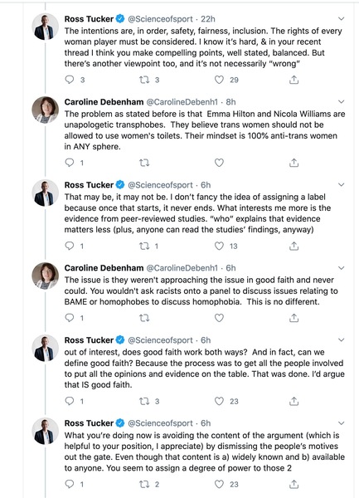The image size is (359, 498).
Task: Share the tweet about peer-reviewed studies
Action: pos(294,246)
